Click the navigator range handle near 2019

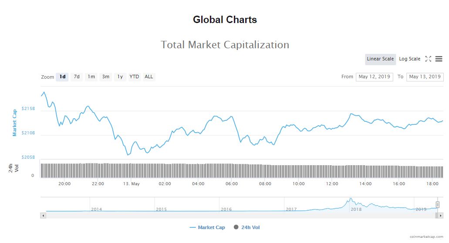[x=438, y=205]
